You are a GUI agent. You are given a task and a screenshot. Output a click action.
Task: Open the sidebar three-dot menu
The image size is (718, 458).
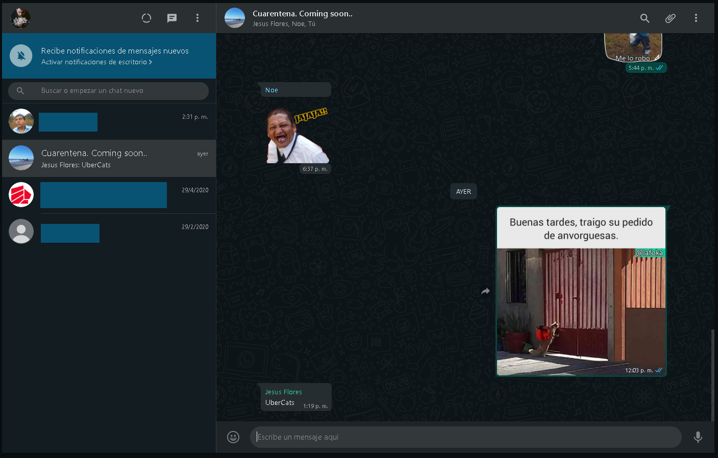197,18
